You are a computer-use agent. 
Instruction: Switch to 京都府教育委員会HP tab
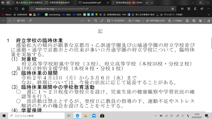tap(60, 3)
